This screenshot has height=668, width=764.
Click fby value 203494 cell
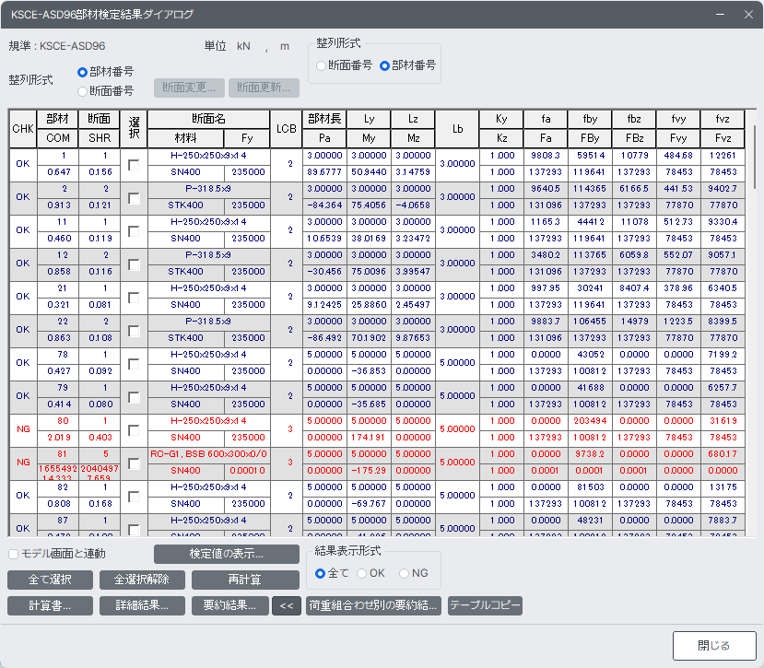[590, 421]
